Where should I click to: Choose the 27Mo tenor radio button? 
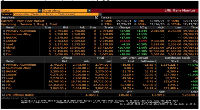[102, 24]
